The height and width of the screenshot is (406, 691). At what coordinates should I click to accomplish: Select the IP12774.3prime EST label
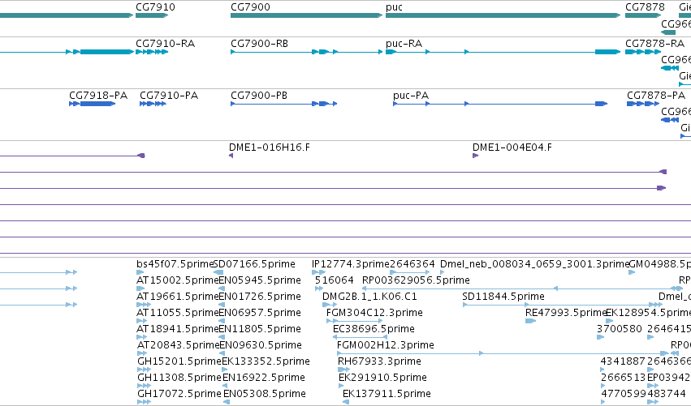(350, 264)
